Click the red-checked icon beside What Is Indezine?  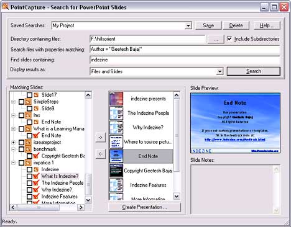[x=36, y=176]
